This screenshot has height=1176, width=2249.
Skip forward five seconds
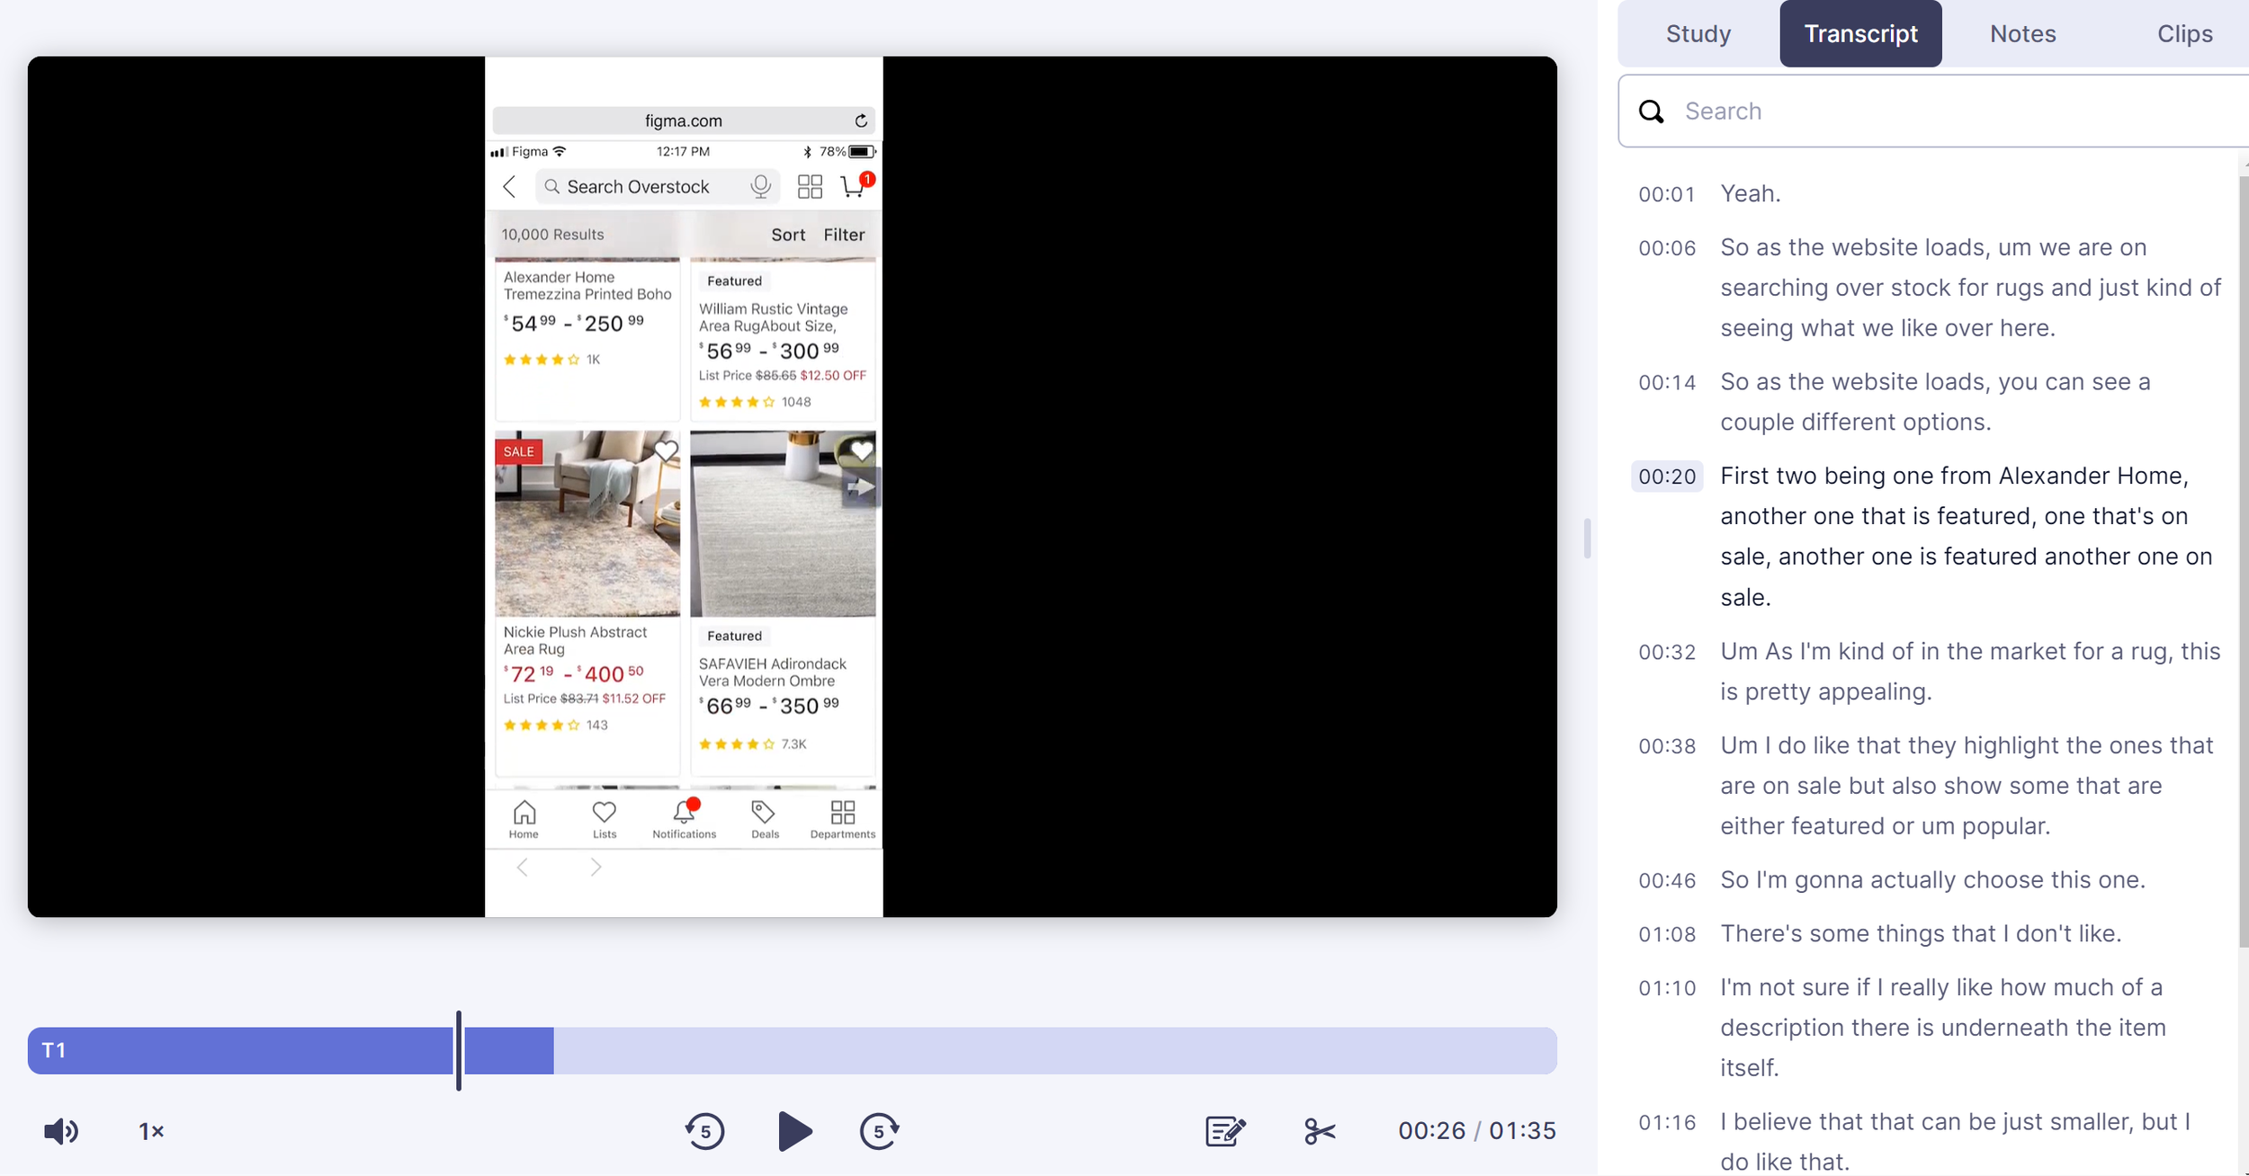click(x=879, y=1131)
